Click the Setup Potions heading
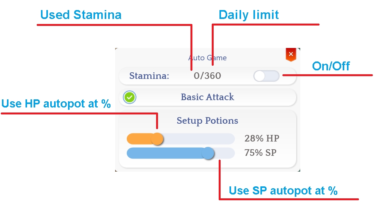This screenshot has height=208, width=374. [207, 121]
